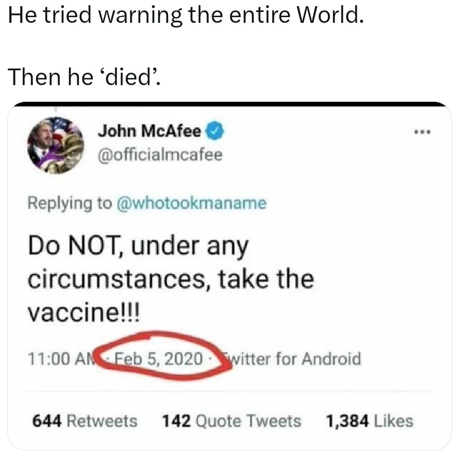Click the 'Replying to' label
471x460 pixels.
click(x=70, y=203)
